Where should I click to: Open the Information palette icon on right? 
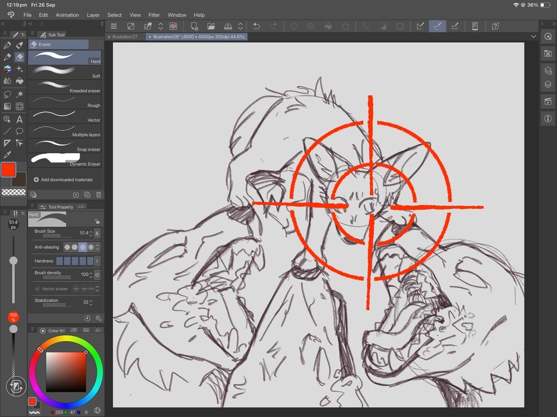coord(548,118)
